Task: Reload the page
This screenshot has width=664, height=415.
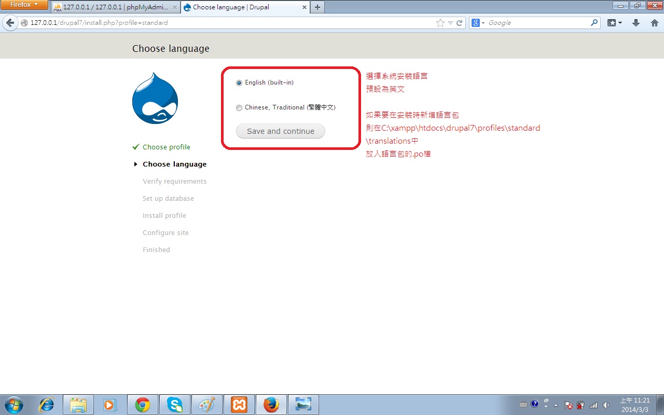Action: click(x=459, y=23)
